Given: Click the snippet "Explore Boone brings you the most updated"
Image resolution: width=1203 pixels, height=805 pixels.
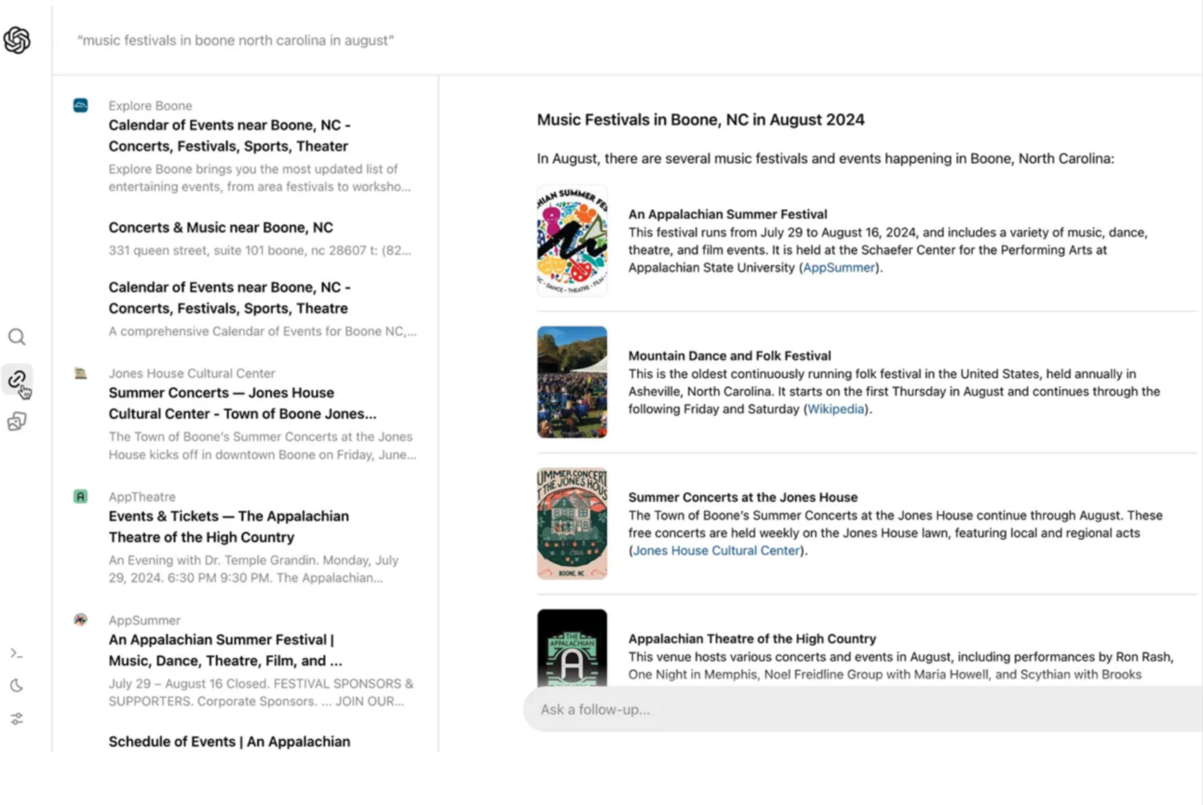Looking at the screenshot, I should tap(260, 178).
